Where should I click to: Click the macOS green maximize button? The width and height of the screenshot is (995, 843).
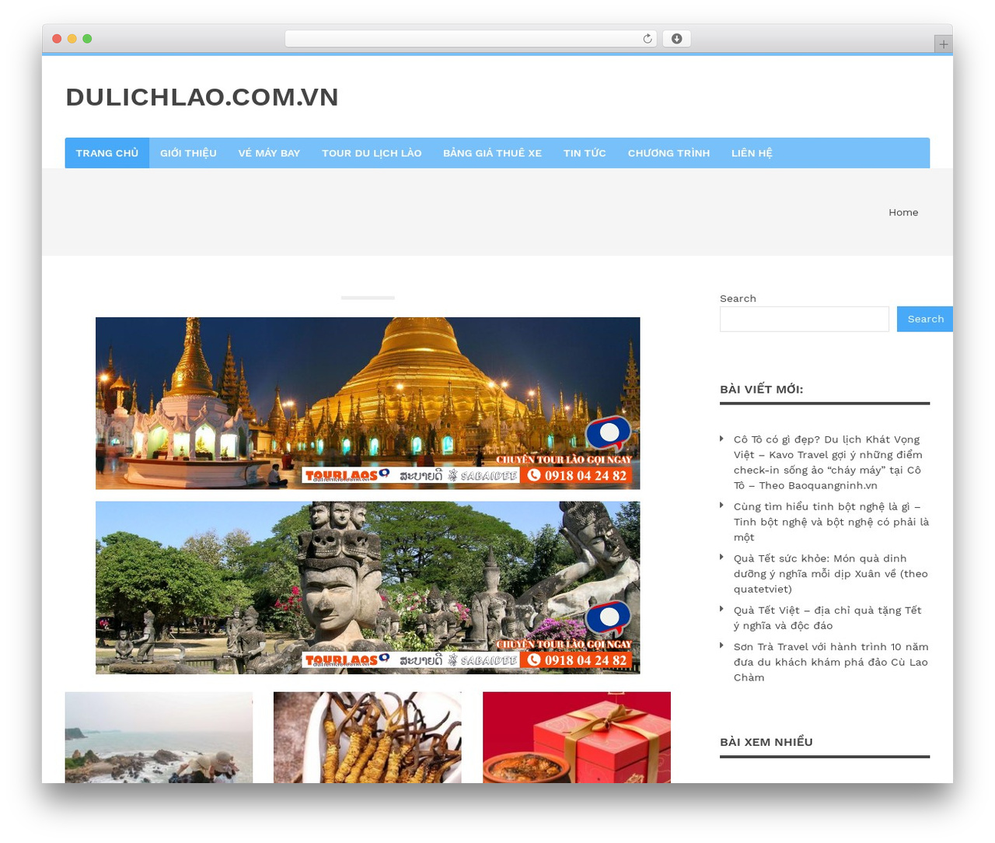pyautogui.click(x=87, y=39)
